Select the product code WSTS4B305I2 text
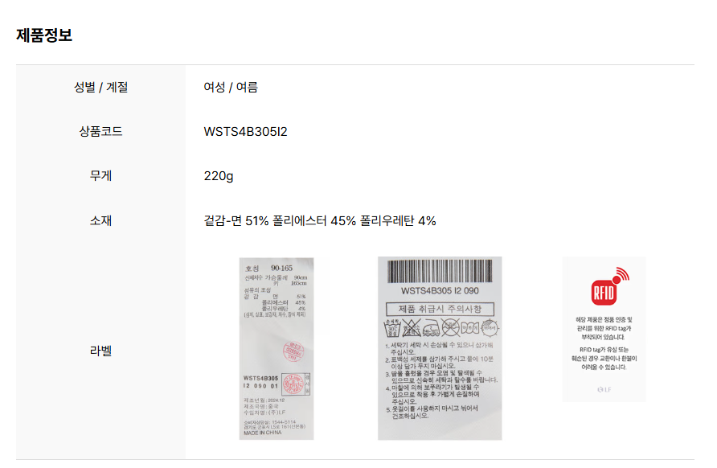The image size is (717, 468). pos(245,132)
